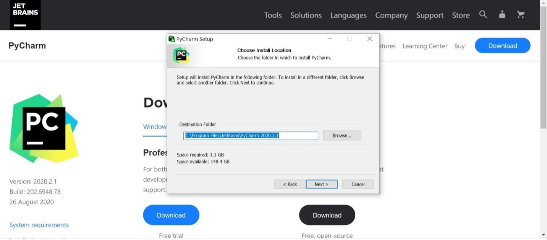
Task: Click the PyCharm Setup title bar icon
Action: tap(172, 39)
